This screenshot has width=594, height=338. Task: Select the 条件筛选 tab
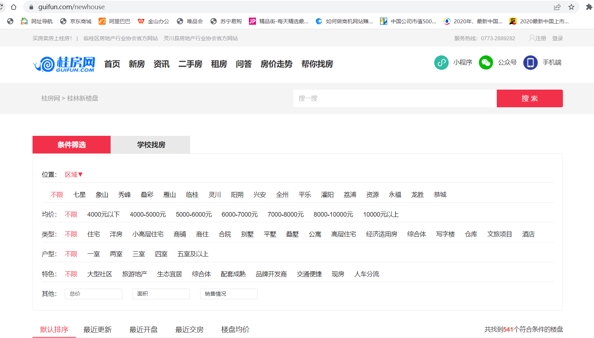71,145
